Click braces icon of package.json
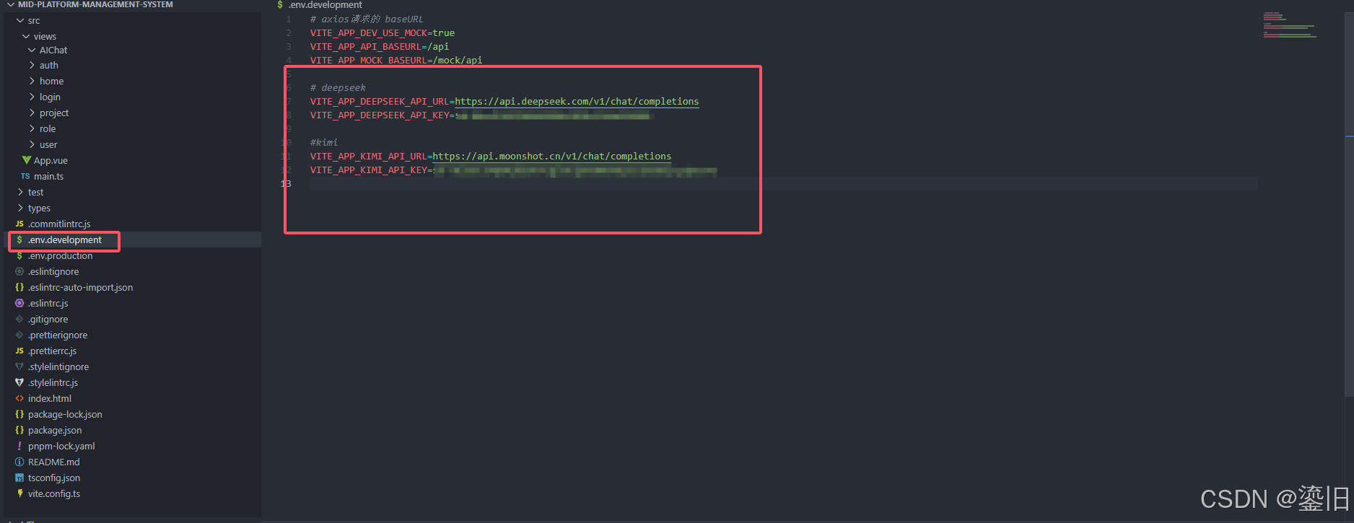1354x523 pixels. pyautogui.click(x=19, y=430)
